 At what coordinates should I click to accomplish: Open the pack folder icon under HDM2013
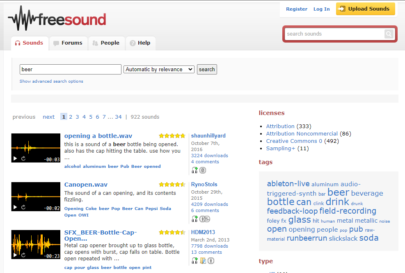tap(203, 261)
